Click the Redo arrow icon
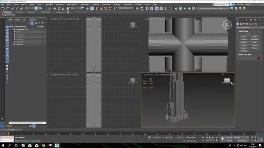Screen dimensions: 264x148 click(7, 8)
